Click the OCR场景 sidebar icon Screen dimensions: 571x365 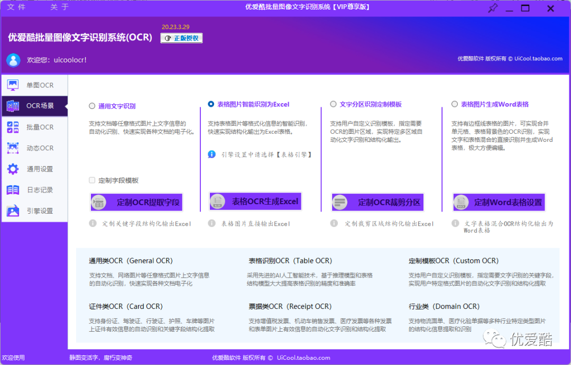coord(13,106)
